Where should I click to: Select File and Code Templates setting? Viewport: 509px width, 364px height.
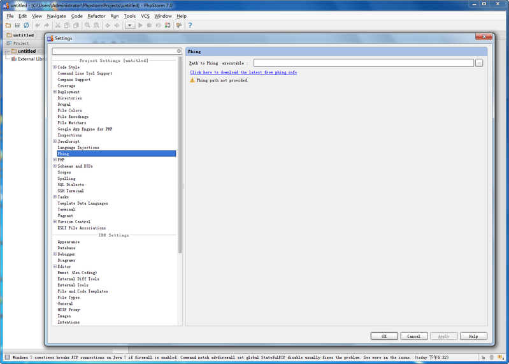(82, 291)
